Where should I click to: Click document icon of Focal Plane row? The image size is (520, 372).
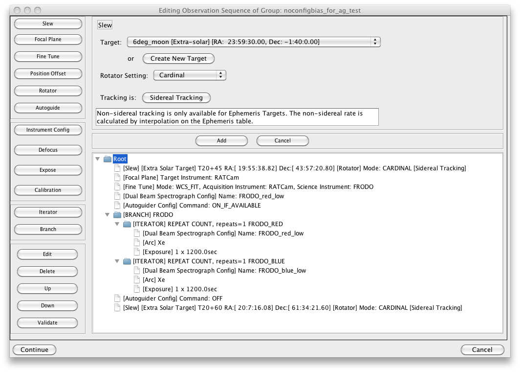pos(117,177)
